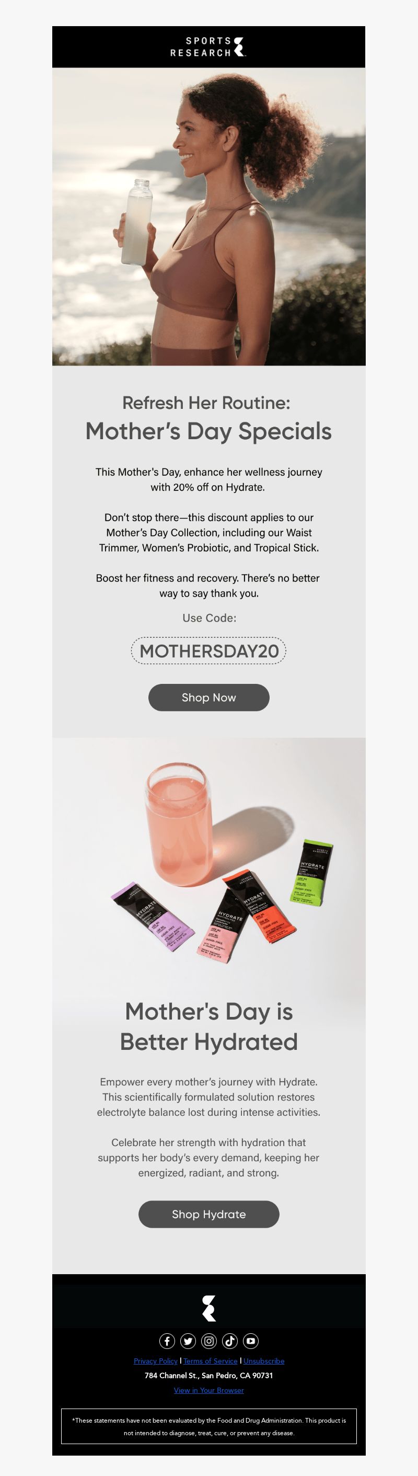Open the Facebook social icon

pos(167,1341)
